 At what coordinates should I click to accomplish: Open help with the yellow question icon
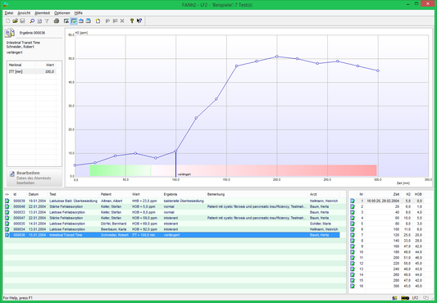(132, 21)
